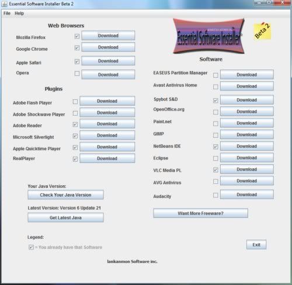Download Adobe Shockwave Player
This screenshot has width=292, height=285.
coord(107,112)
